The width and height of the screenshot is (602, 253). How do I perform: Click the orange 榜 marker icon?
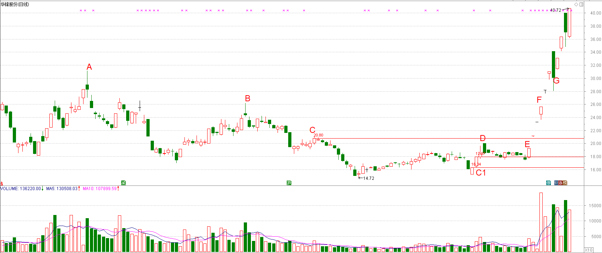tap(565, 183)
